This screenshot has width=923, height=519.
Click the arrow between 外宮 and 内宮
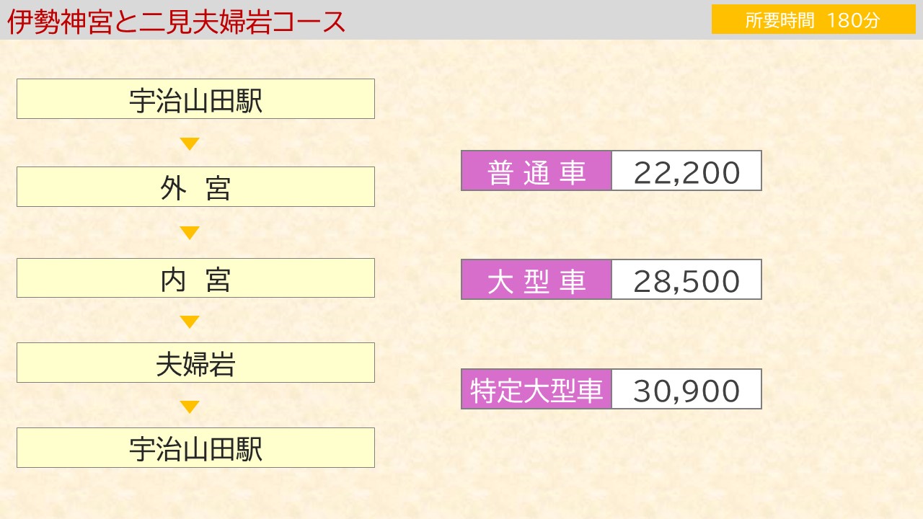190,233
